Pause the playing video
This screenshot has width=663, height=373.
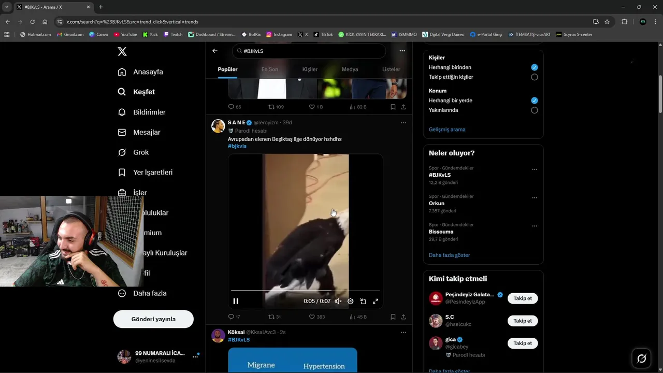(x=236, y=301)
